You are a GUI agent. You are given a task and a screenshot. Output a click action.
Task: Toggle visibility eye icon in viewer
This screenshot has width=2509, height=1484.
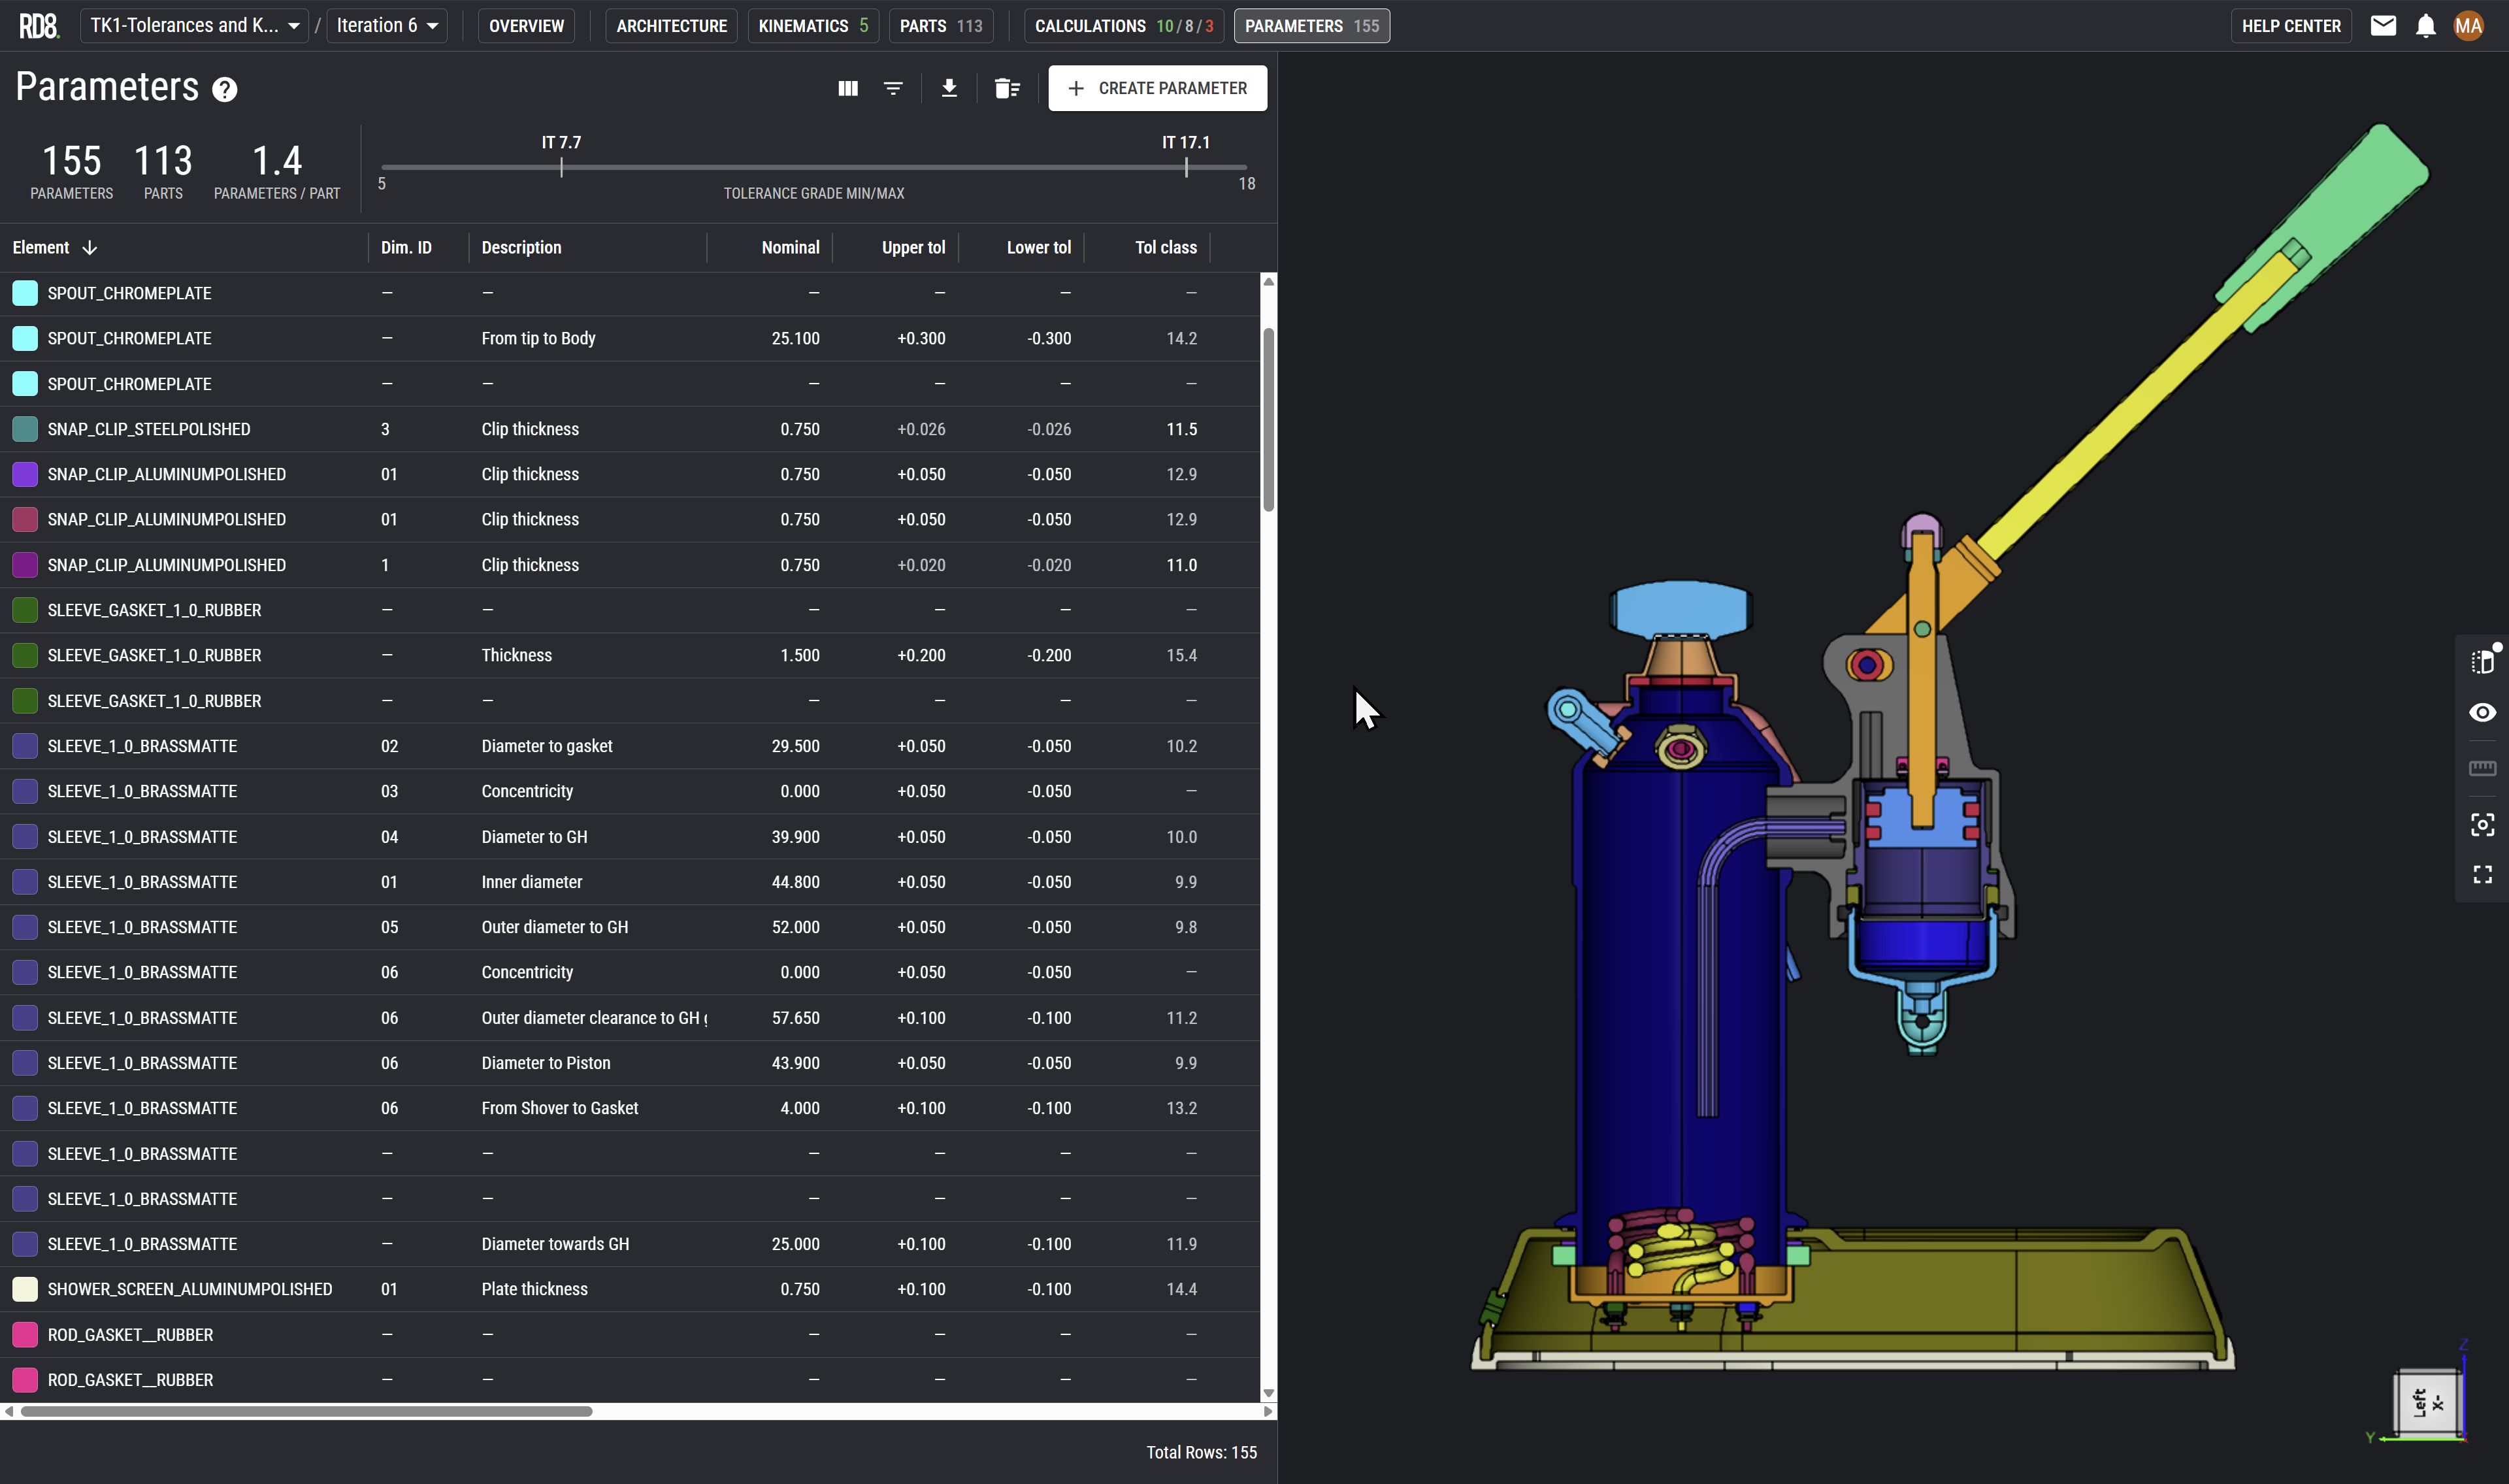(2482, 713)
